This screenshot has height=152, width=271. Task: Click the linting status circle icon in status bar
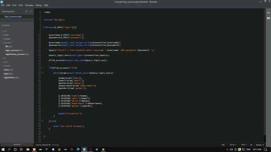pos(251,145)
